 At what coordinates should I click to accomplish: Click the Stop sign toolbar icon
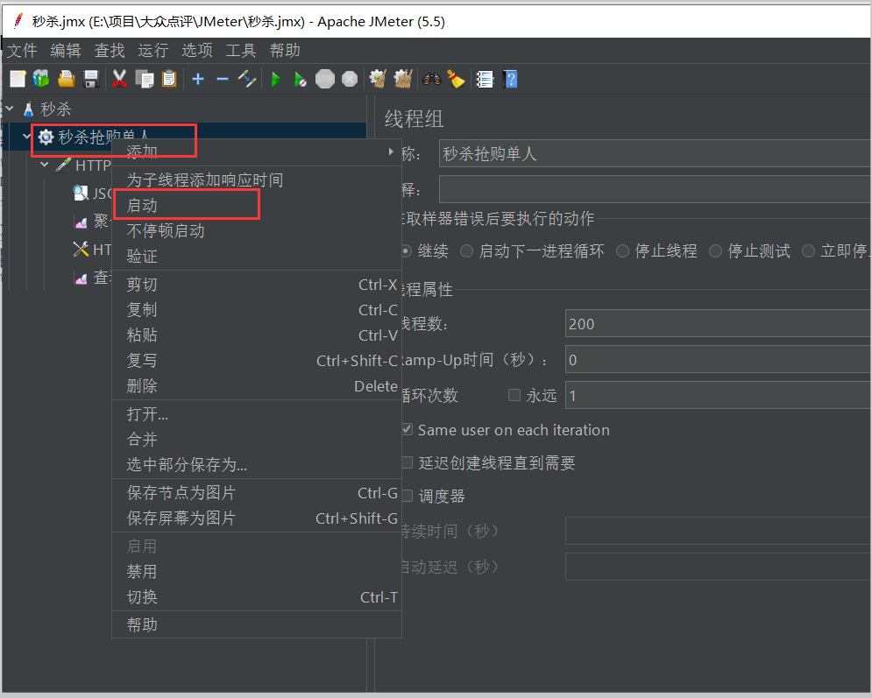325,80
